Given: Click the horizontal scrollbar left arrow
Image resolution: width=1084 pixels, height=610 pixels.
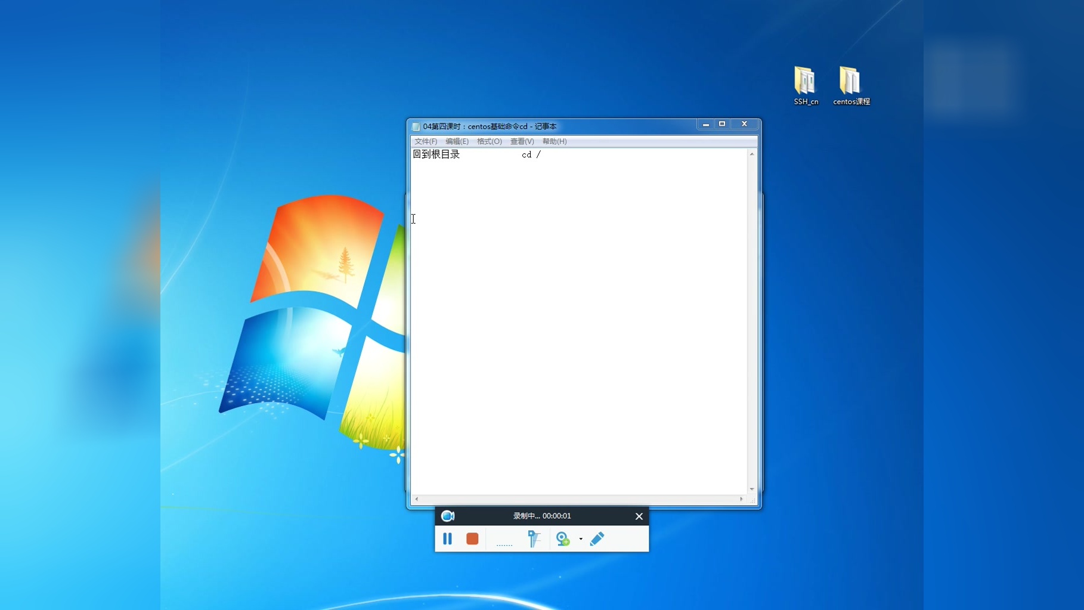Looking at the screenshot, I should pos(416,499).
